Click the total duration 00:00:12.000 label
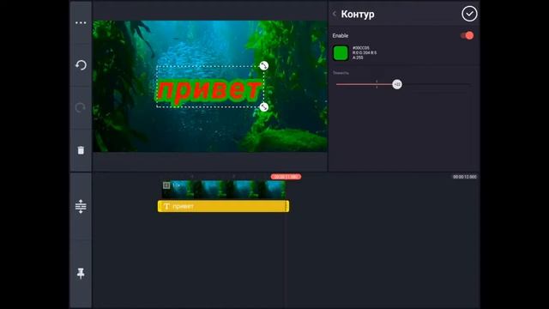Screen dimensions: 549x309 coord(465,177)
